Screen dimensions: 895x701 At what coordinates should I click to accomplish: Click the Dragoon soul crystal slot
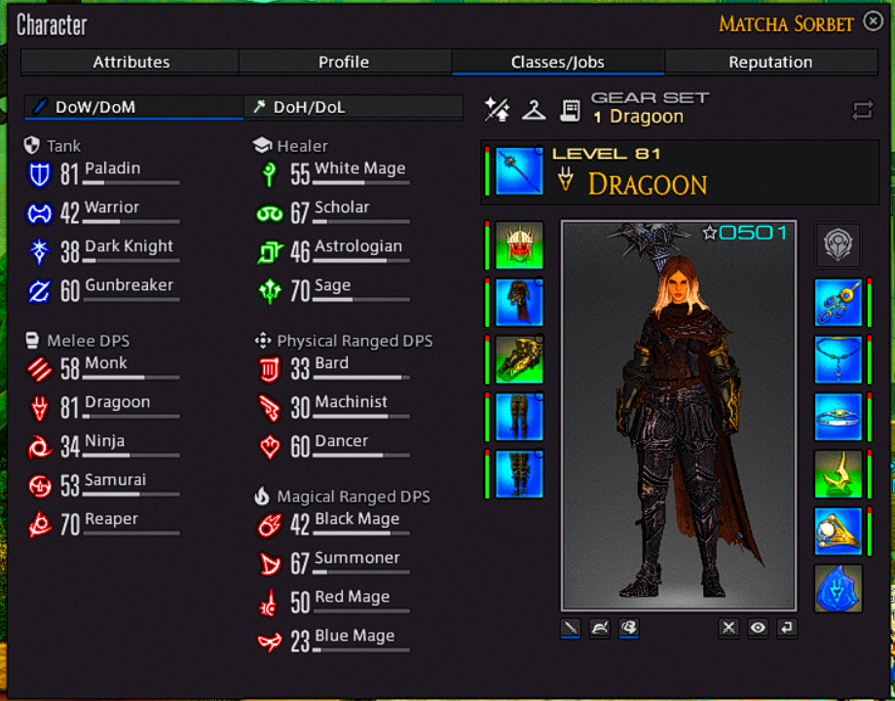click(x=838, y=588)
